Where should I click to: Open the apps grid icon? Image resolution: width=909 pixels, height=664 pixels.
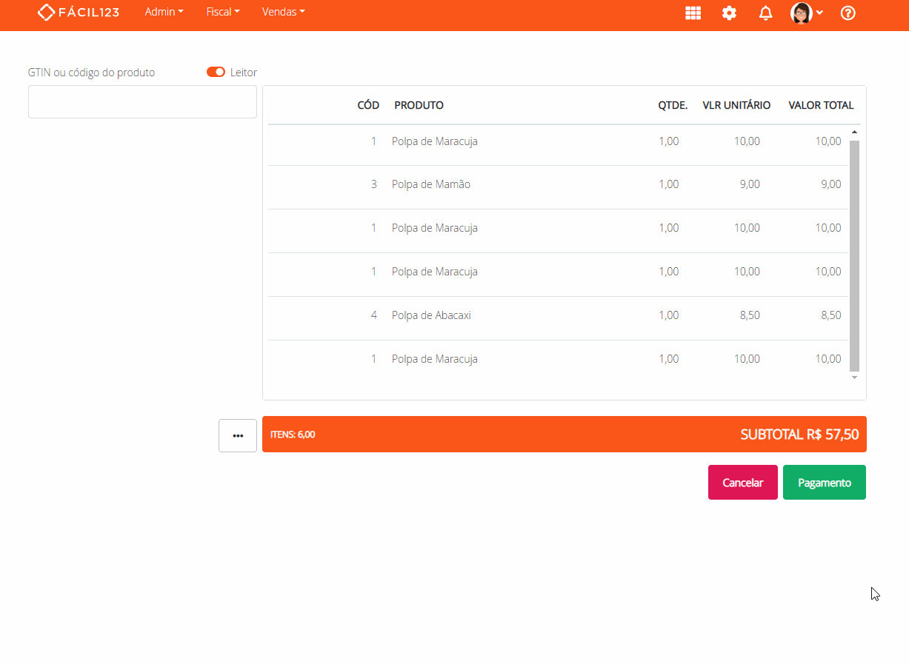(x=693, y=13)
